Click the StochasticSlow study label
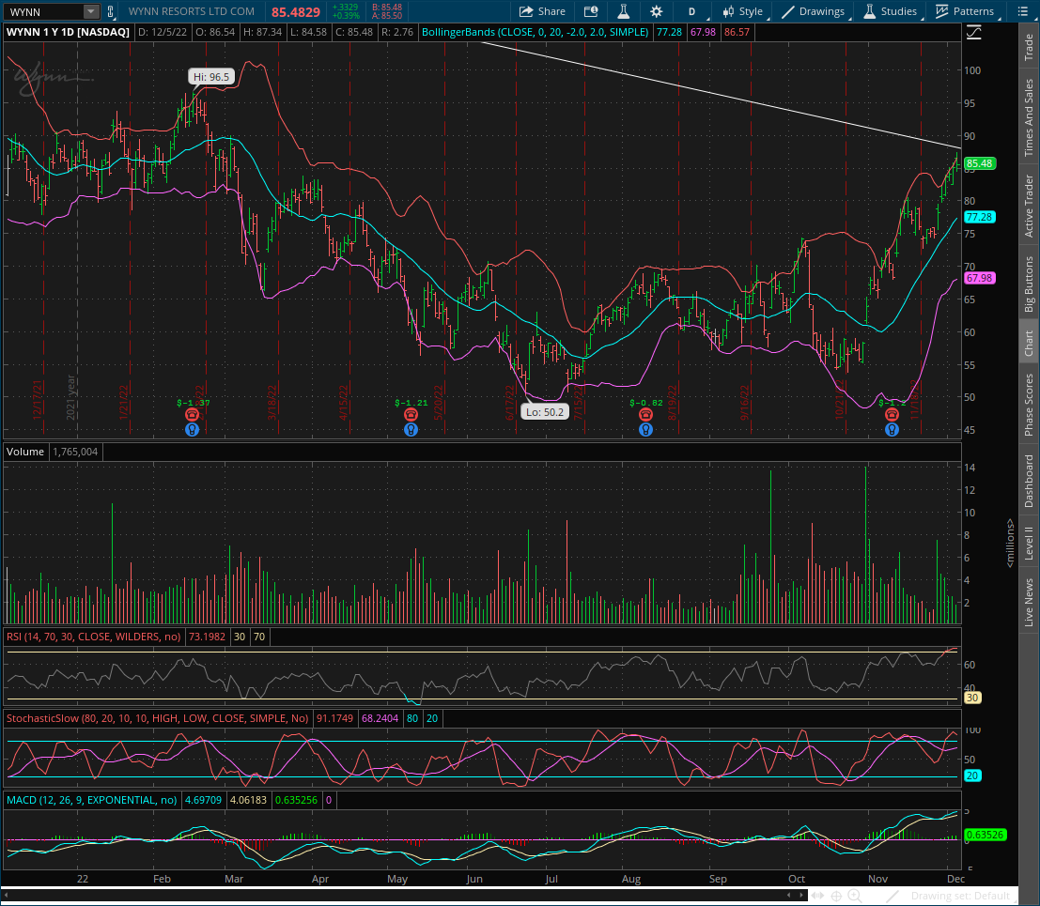This screenshot has height=906, width=1040. tap(157, 718)
